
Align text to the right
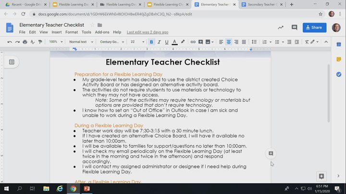point(236,42)
